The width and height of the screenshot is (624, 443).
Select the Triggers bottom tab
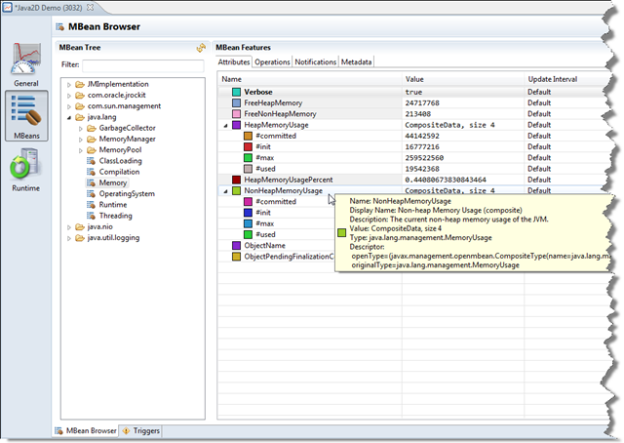pos(140,430)
